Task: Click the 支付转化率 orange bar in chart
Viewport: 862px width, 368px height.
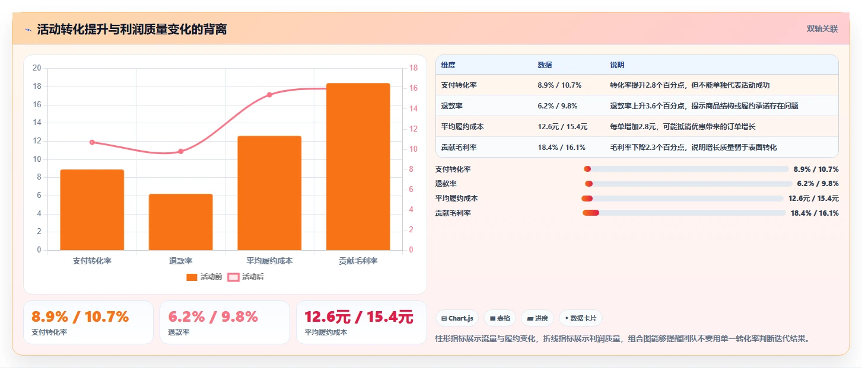Action: pyautogui.click(x=92, y=210)
